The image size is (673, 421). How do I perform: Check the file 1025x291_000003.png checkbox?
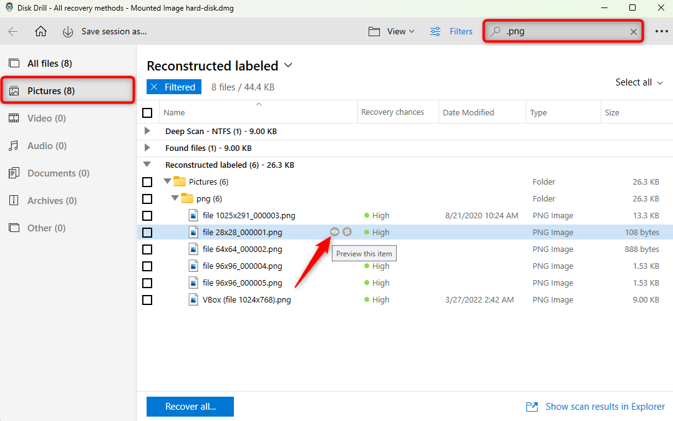pyautogui.click(x=147, y=215)
